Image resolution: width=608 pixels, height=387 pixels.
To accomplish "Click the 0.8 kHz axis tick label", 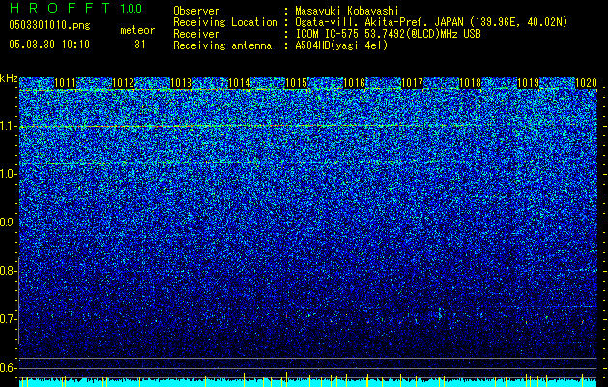I will pos(8,271).
